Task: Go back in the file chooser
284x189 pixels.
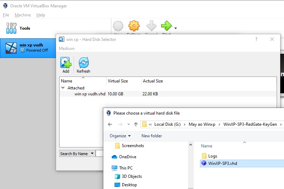Action: coord(110,124)
